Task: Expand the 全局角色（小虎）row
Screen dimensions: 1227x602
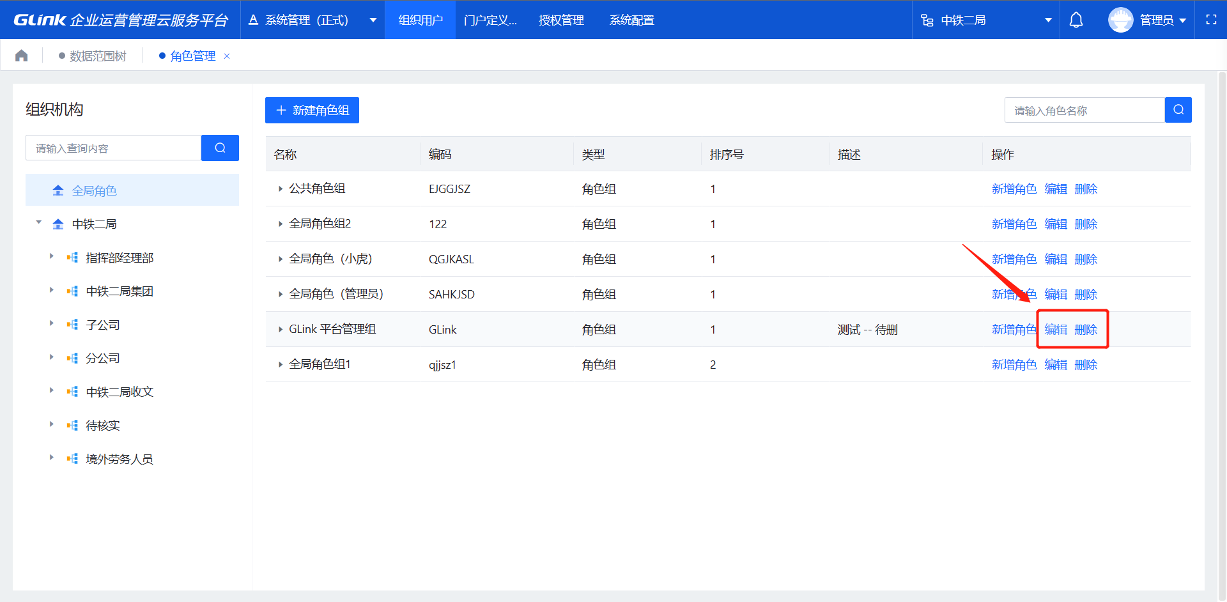Action: (x=280, y=259)
